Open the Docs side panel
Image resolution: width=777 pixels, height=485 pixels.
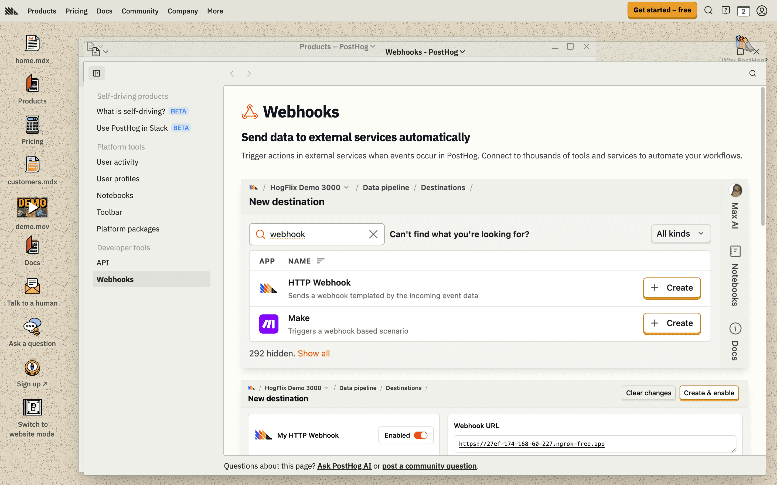click(735, 342)
